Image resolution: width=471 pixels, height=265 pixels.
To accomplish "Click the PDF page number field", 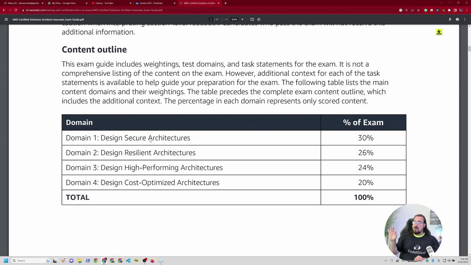I will point(211,20).
